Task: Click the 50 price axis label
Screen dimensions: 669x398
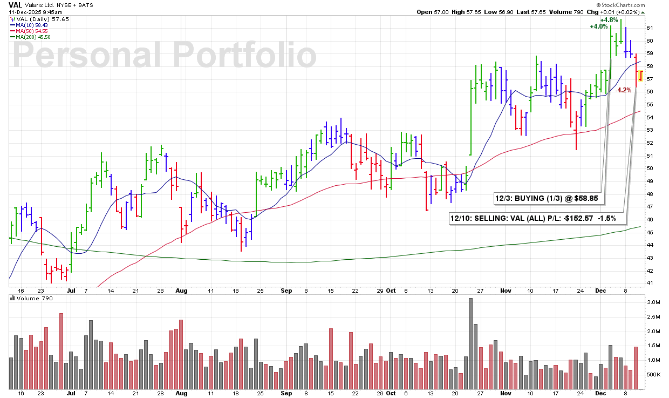Action: [x=650, y=168]
